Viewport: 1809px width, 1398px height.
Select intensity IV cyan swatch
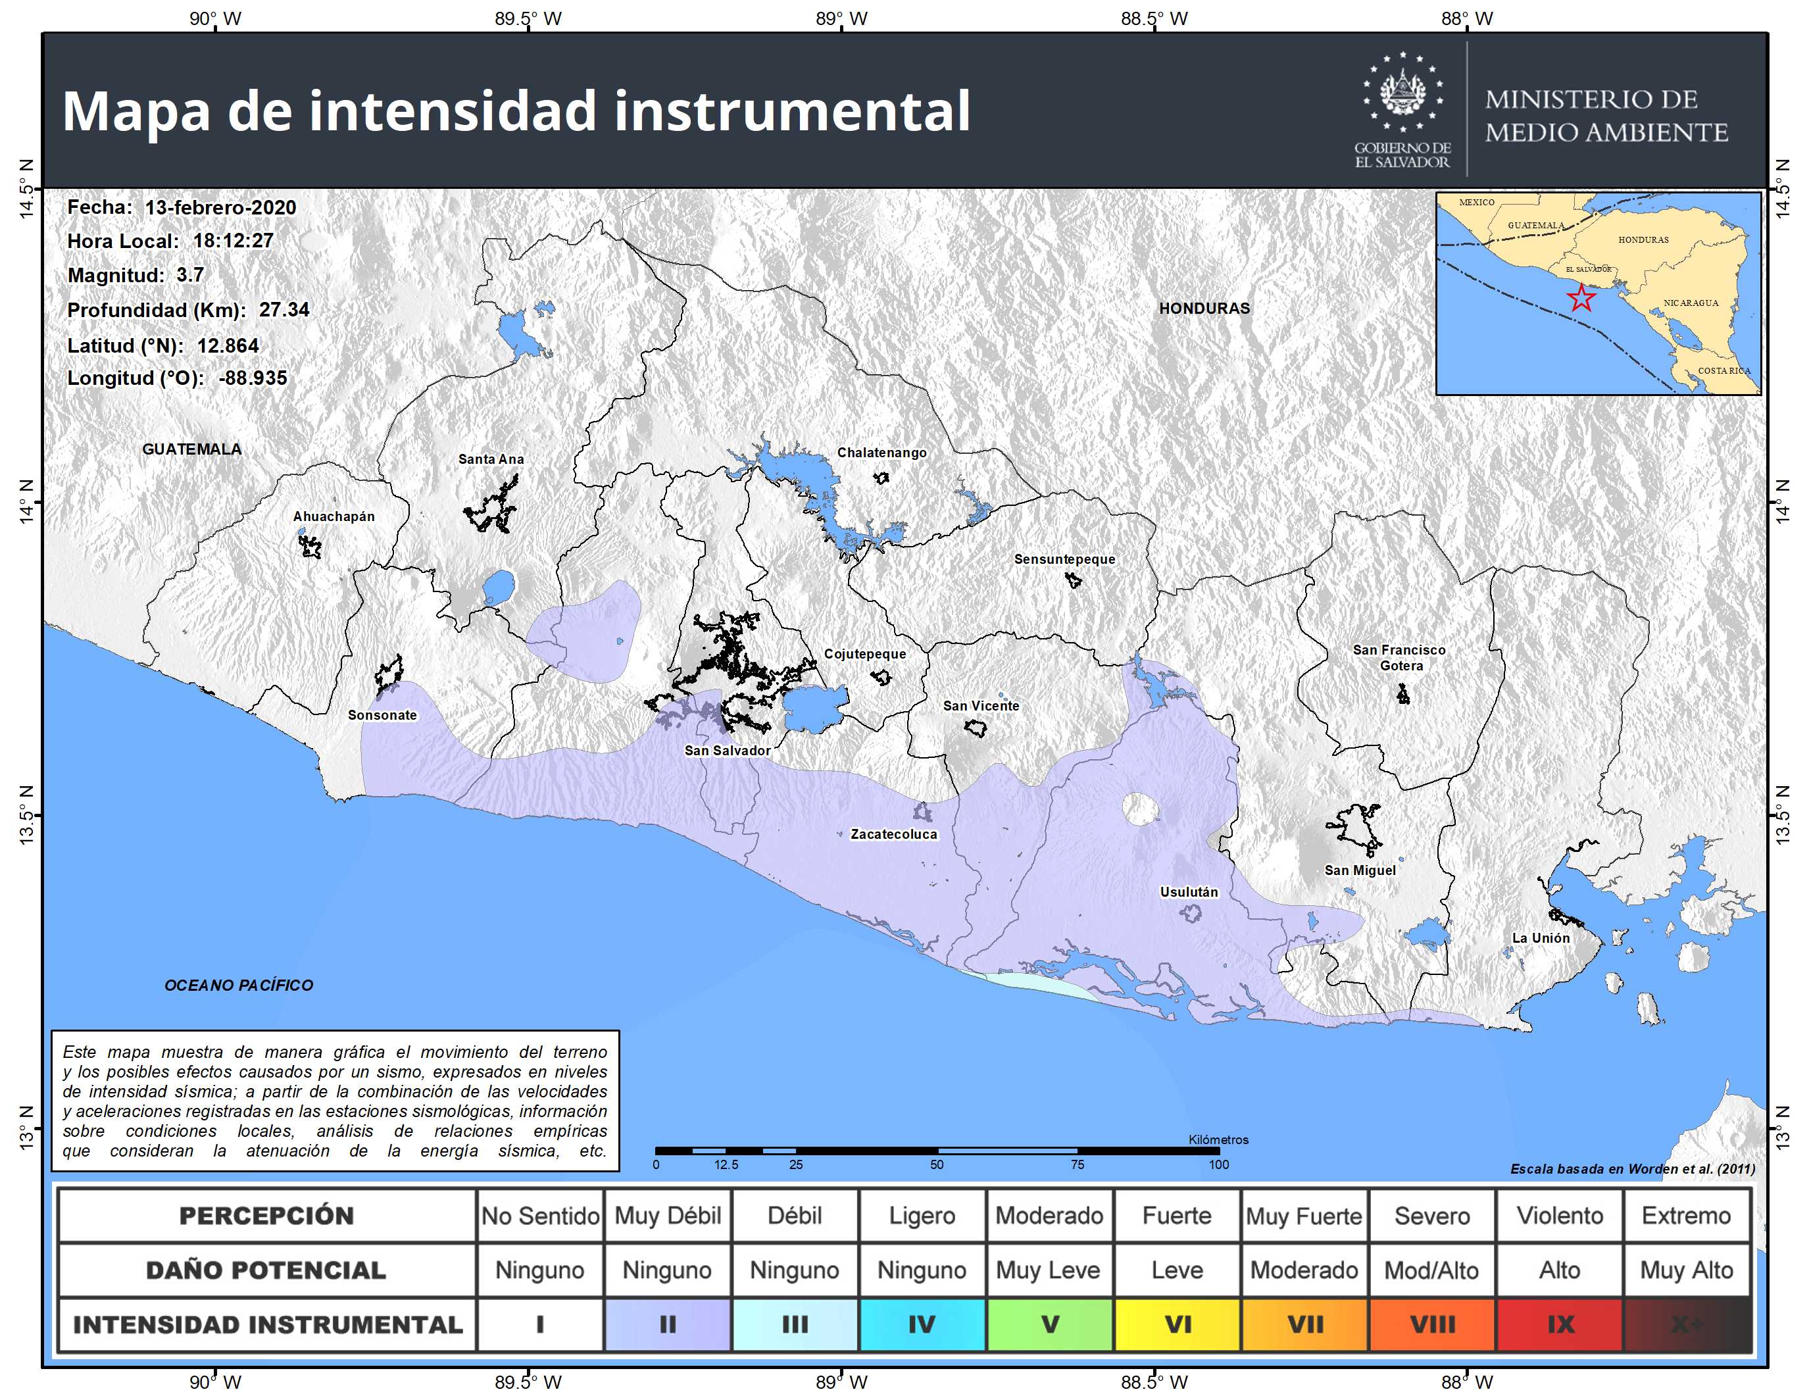[x=922, y=1324]
